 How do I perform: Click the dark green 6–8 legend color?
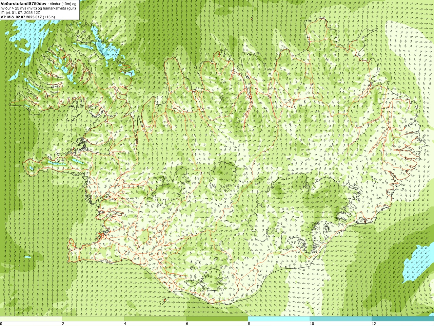pos(217,319)
